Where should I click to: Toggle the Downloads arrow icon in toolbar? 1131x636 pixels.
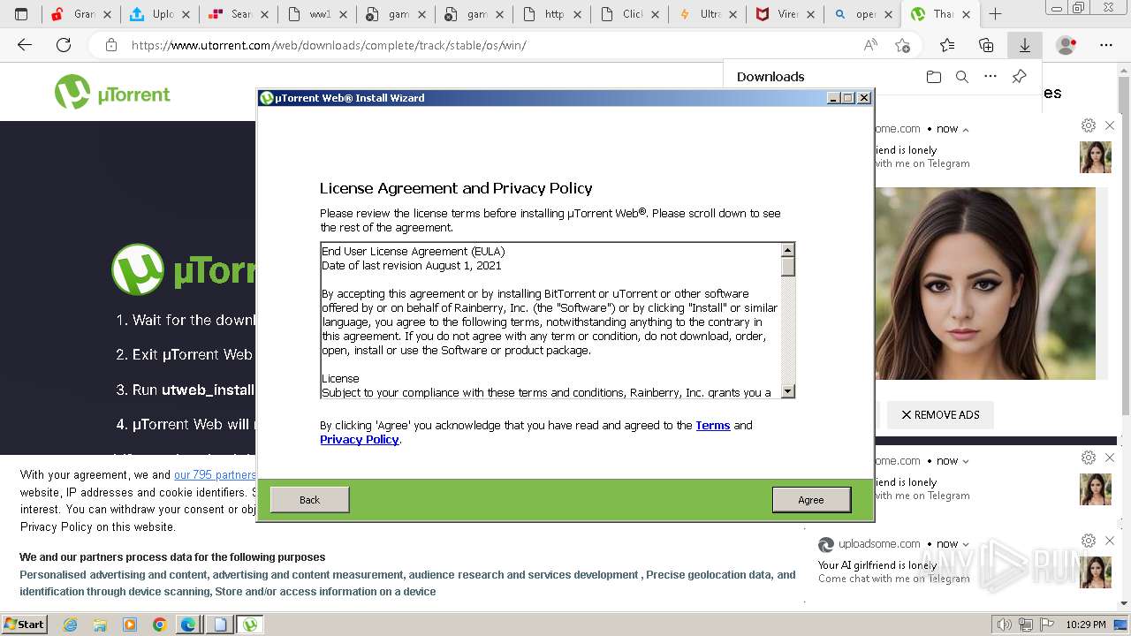pyautogui.click(x=1025, y=45)
